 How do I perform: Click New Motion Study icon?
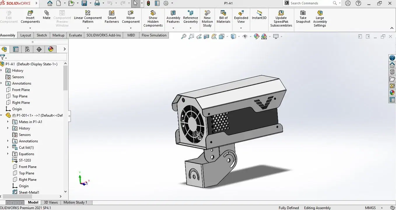(207, 13)
